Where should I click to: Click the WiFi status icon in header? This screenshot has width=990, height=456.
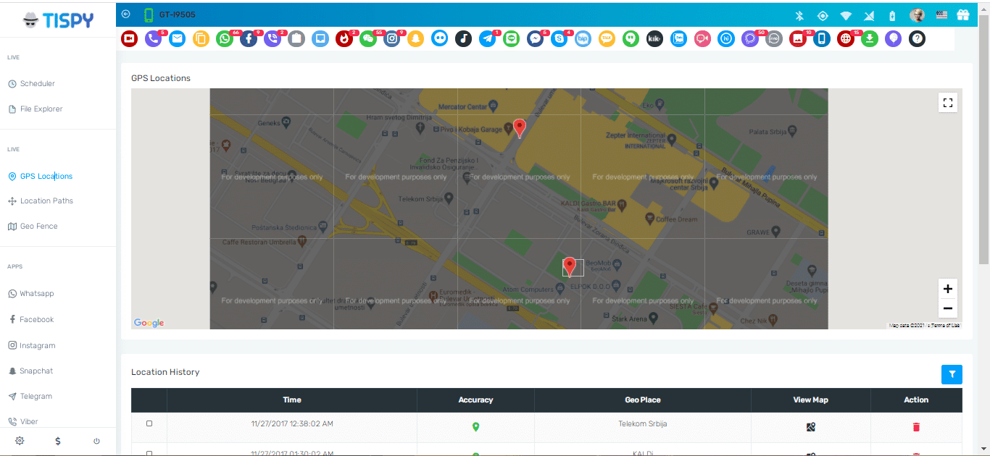pos(846,15)
